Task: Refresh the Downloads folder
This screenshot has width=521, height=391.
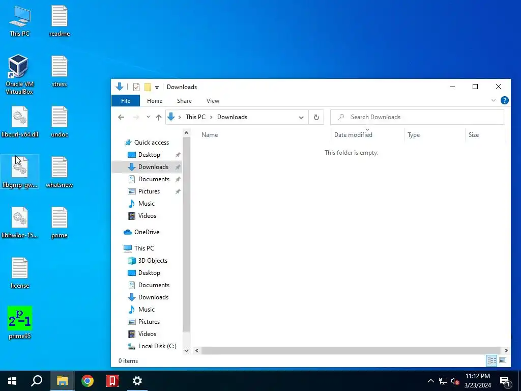Action: pyautogui.click(x=316, y=118)
